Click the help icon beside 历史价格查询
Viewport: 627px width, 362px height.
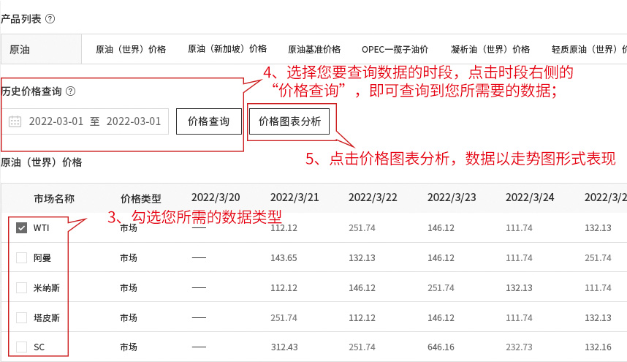pos(71,91)
